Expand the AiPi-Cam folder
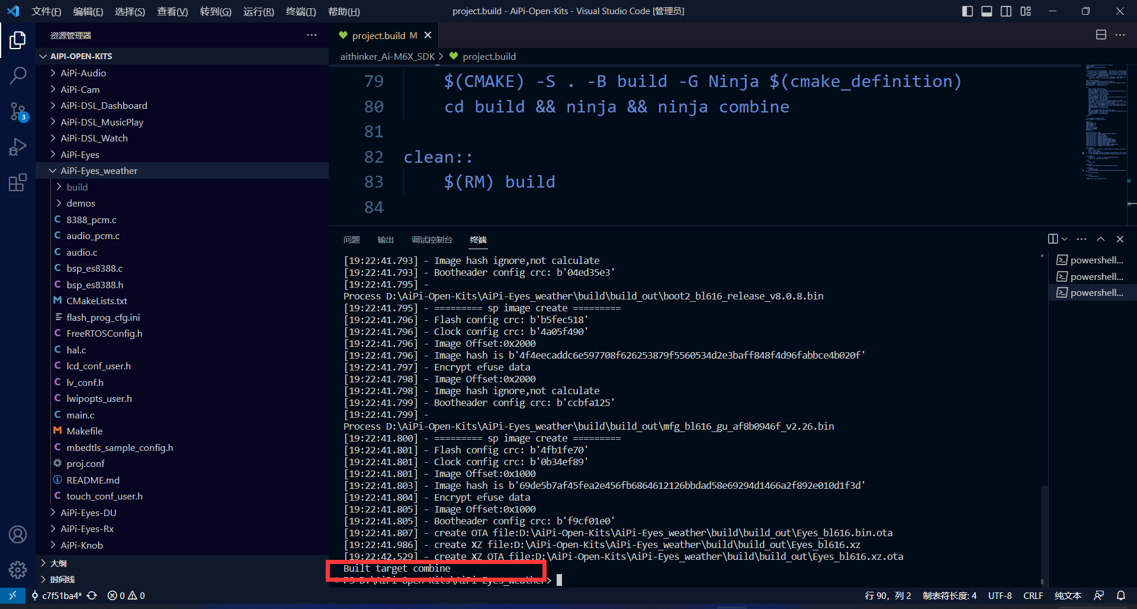 [182, 89]
